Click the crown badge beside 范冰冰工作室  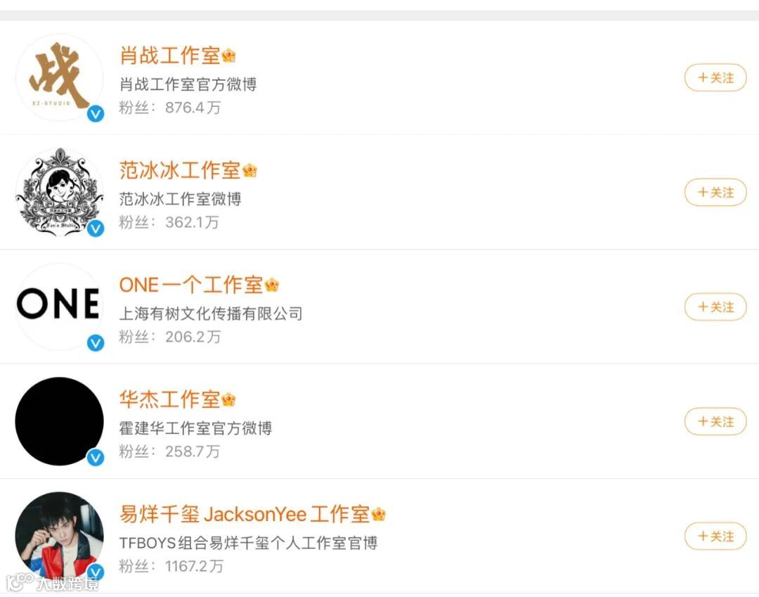249,170
